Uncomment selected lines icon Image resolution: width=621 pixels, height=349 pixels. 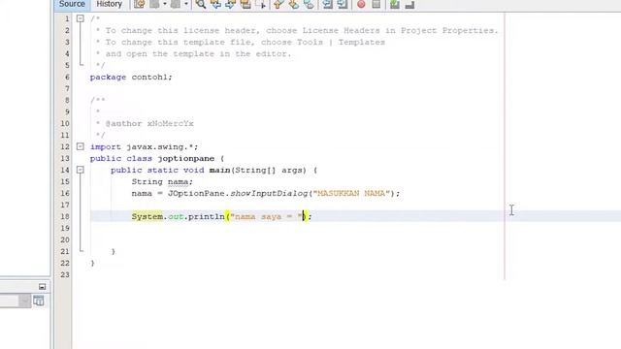409,4
